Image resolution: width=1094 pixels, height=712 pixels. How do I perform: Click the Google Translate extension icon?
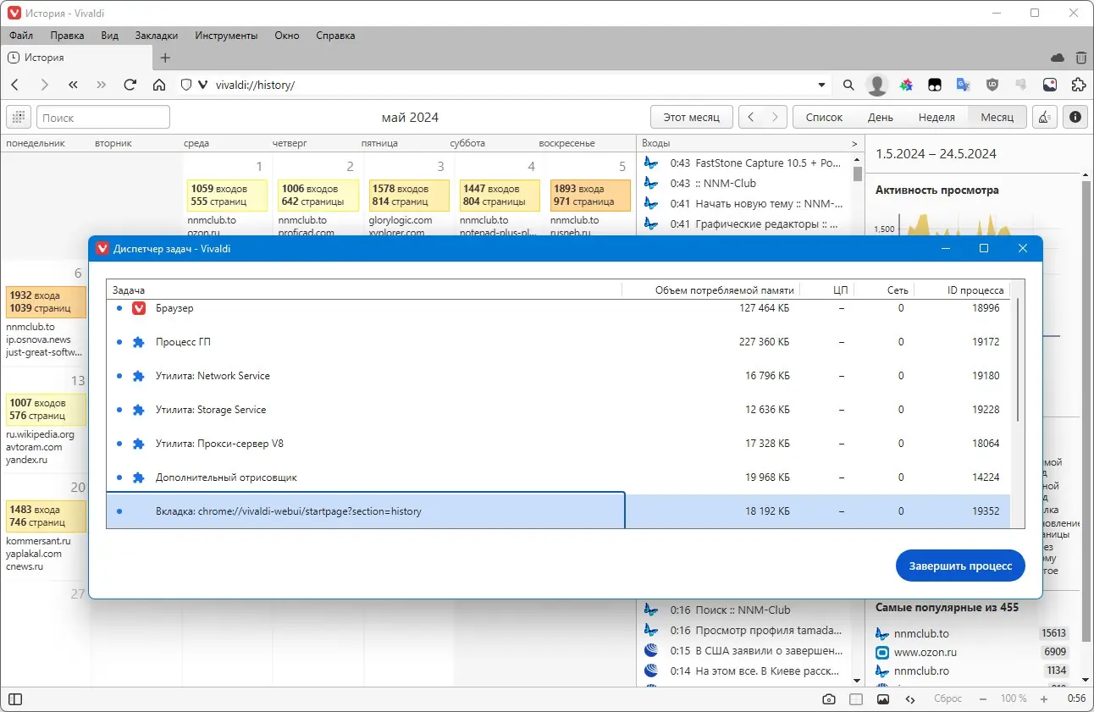[963, 85]
